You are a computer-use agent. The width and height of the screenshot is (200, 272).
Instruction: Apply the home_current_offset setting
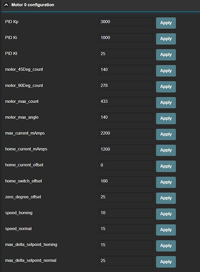point(166,166)
